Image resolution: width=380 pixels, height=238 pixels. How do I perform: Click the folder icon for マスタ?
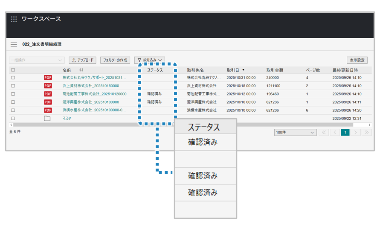click(x=47, y=119)
